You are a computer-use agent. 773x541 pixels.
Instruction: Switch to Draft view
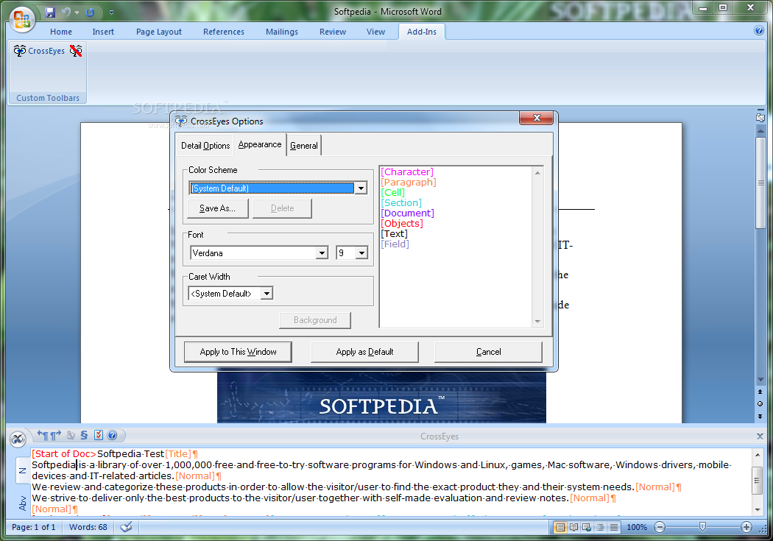click(614, 527)
